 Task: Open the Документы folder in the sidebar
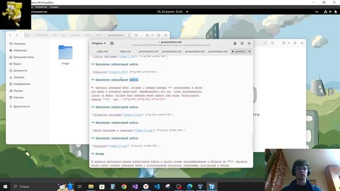(19, 71)
